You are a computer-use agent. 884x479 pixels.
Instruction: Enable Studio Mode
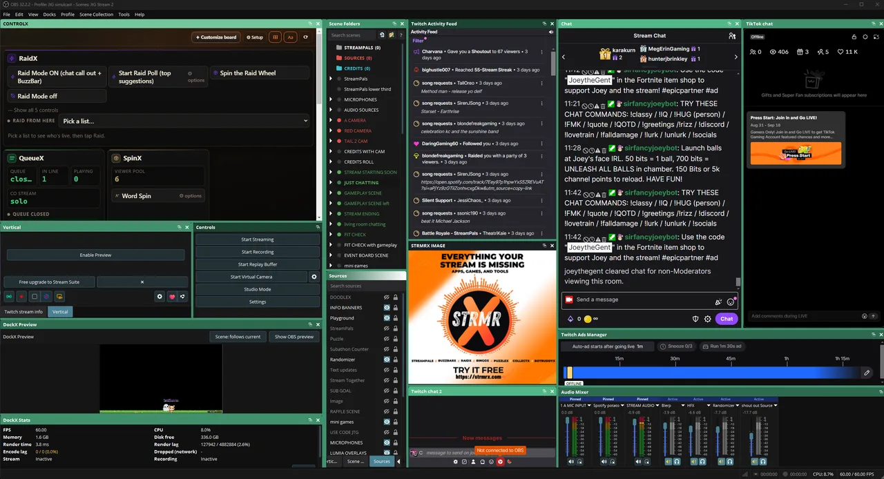click(258, 289)
